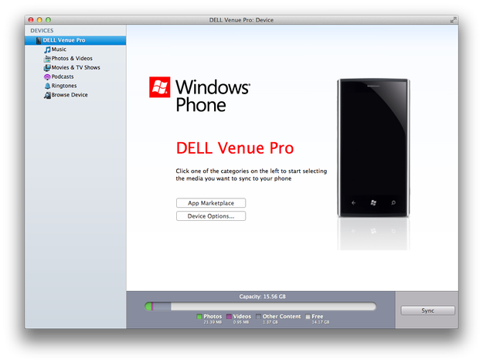Viewport: 483px width, 363px height.
Task: Click the purple Videos legend swatch
Action: (x=229, y=317)
